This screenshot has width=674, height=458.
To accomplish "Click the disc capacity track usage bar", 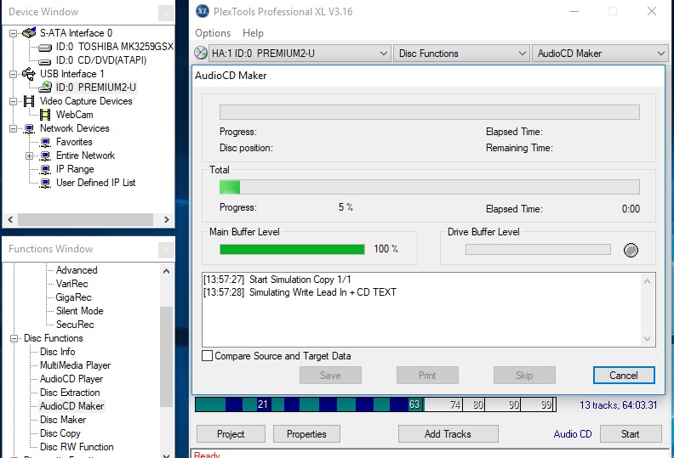I will (375, 404).
